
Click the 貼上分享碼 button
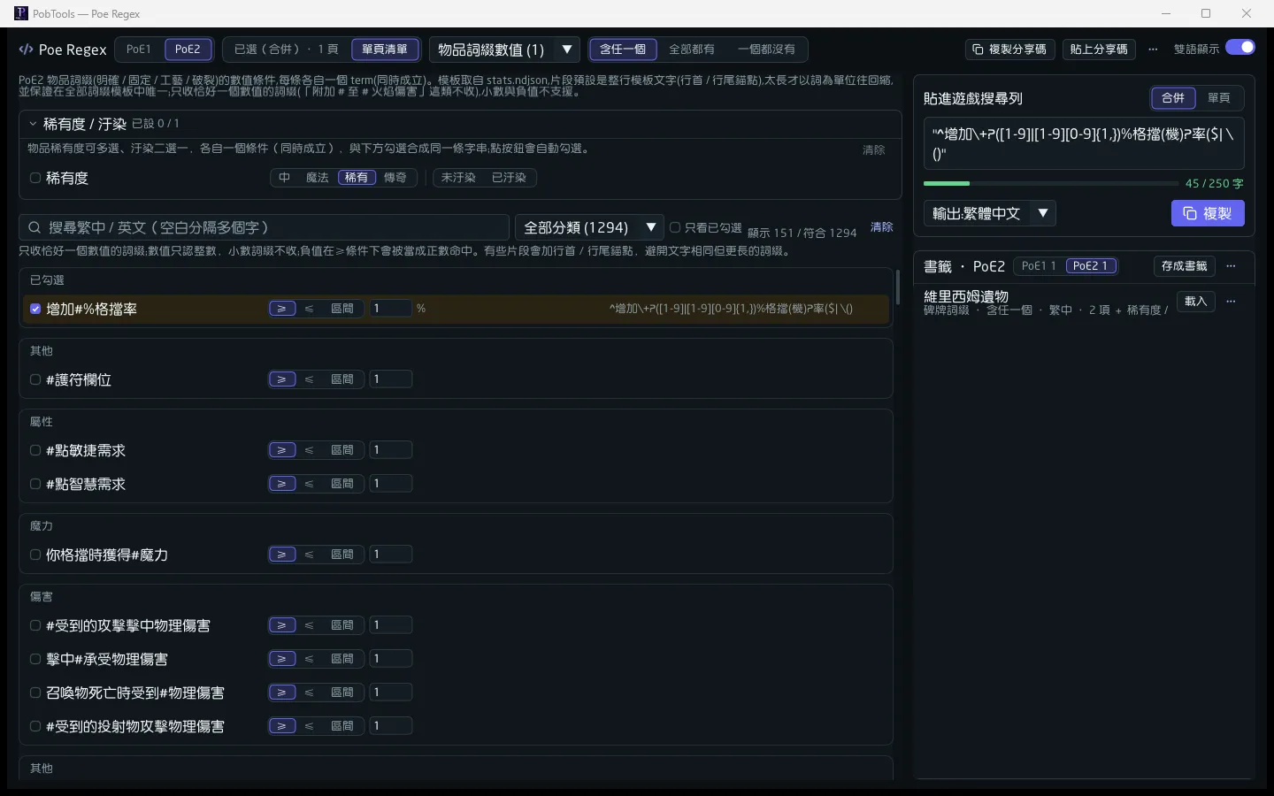click(x=1099, y=50)
